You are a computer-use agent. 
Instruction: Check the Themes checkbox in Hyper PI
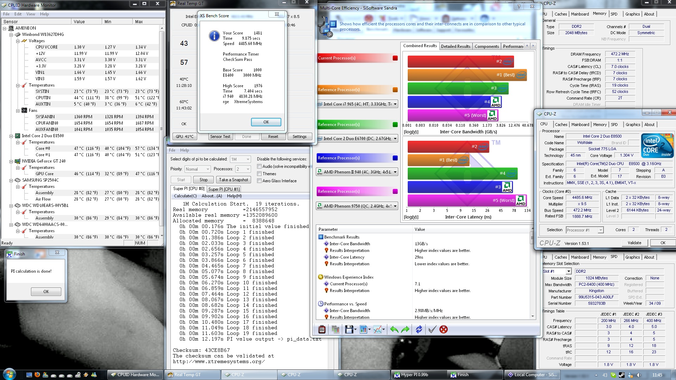pyautogui.click(x=259, y=174)
